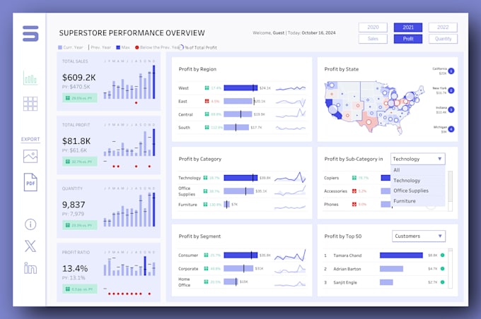
Task: Click the red Below Prev. Year legend dot
Action: pos(137,47)
